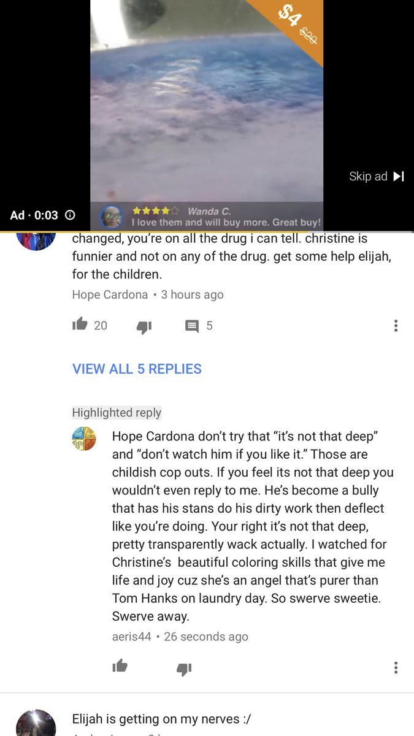Open aeris44 username link
This screenshot has height=736, width=414.
click(131, 636)
